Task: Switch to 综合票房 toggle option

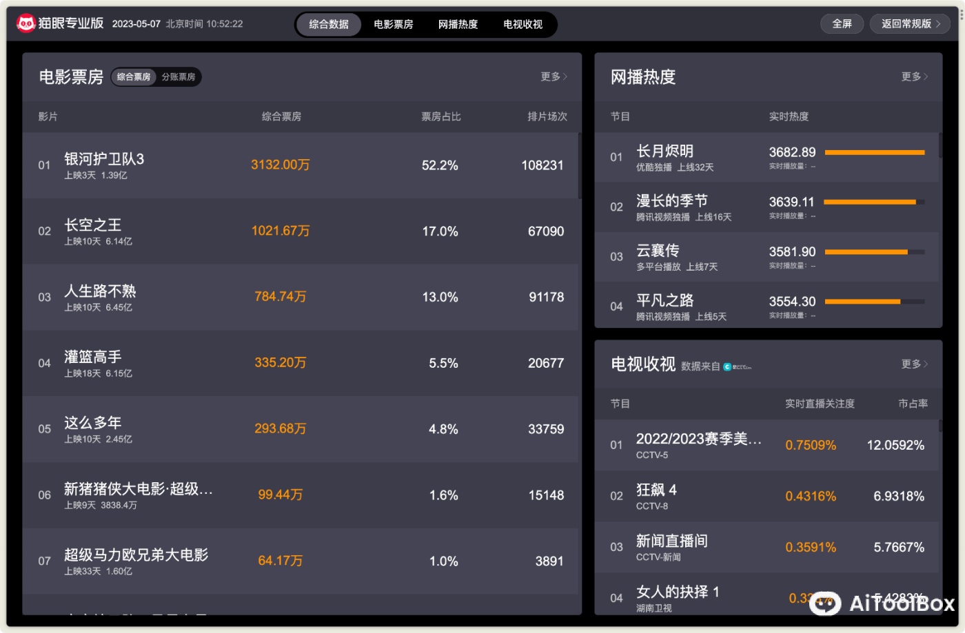Action: (134, 77)
